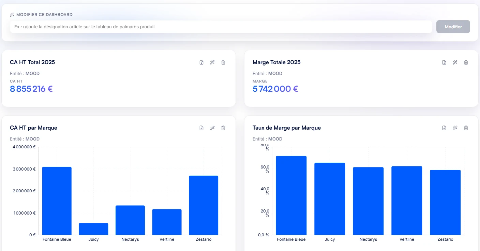Click the CA HT par Marque title
This screenshot has width=480, height=251.
[33, 128]
